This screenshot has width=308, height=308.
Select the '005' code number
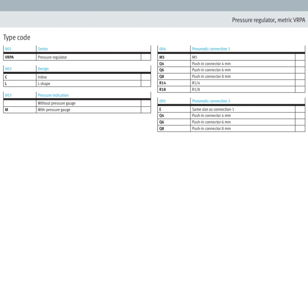162,101
